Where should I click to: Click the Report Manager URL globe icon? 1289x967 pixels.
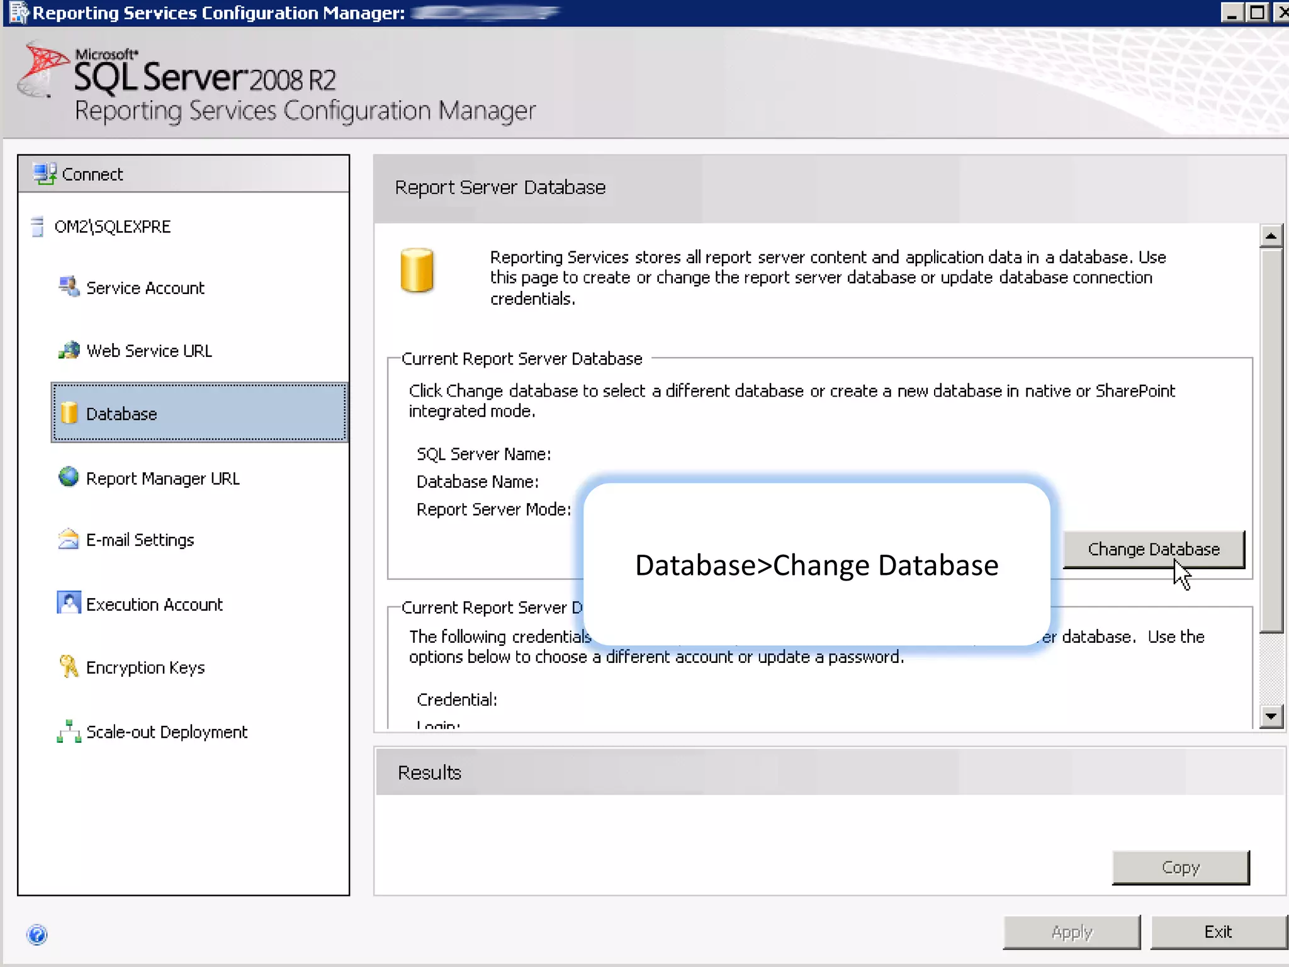[69, 477]
